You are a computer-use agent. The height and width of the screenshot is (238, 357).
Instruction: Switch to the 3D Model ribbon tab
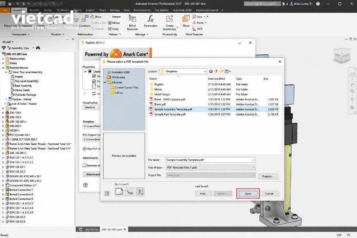tap(63, 10)
